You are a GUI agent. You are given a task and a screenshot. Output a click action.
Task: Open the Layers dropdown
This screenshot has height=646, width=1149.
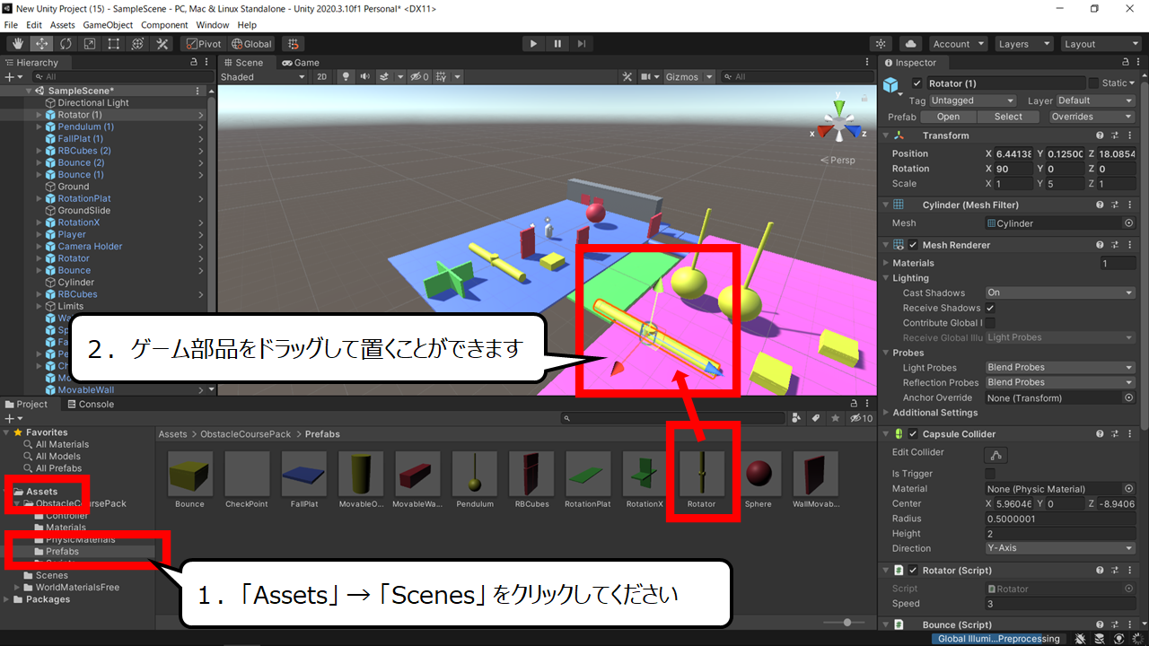click(x=1023, y=43)
